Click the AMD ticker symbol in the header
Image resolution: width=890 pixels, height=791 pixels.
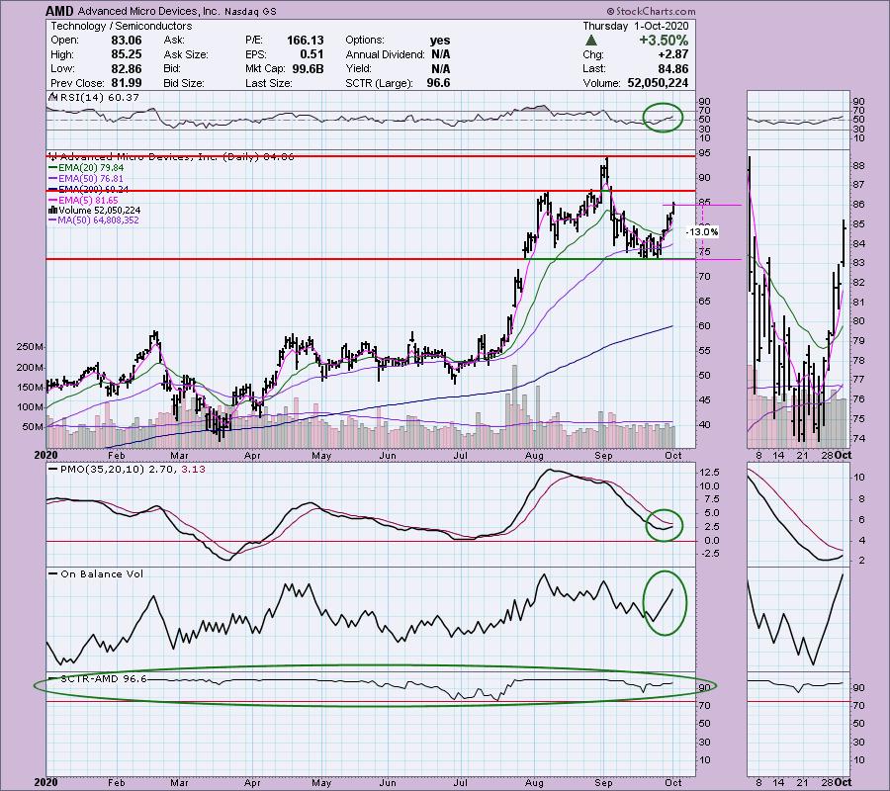click(x=59, y=11)
